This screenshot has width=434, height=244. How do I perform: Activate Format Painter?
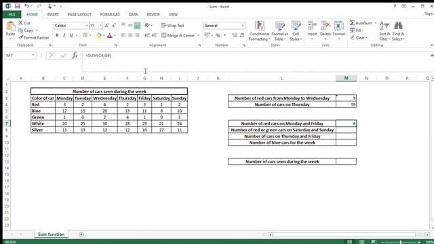pyautogui.click(x=34, y=38)
